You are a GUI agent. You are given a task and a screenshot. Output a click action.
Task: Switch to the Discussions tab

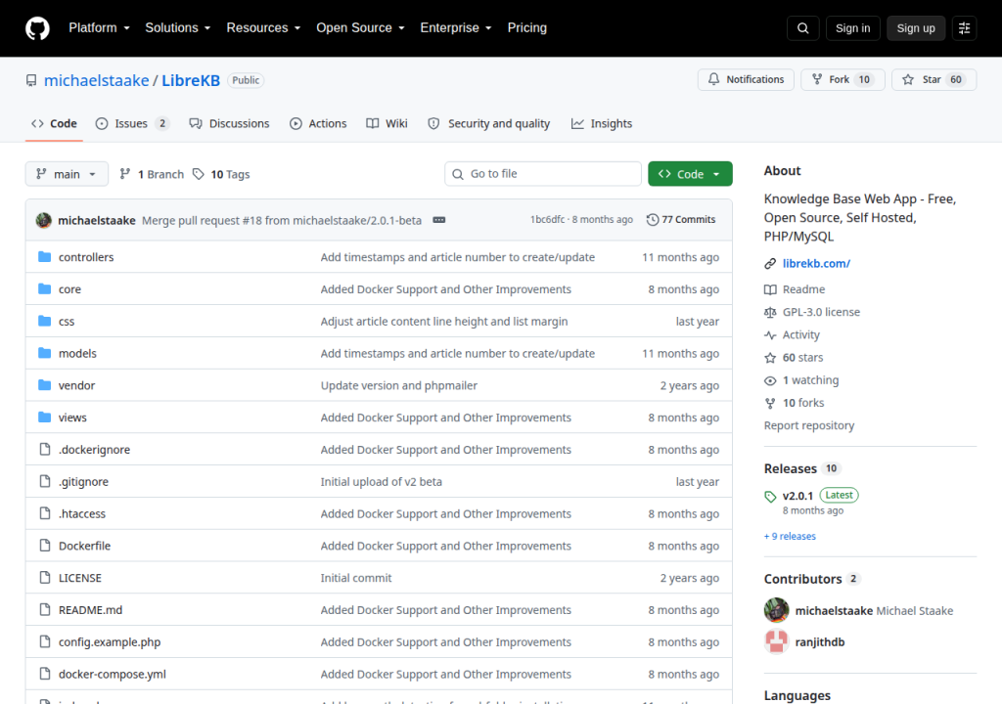tap(229, 124)
